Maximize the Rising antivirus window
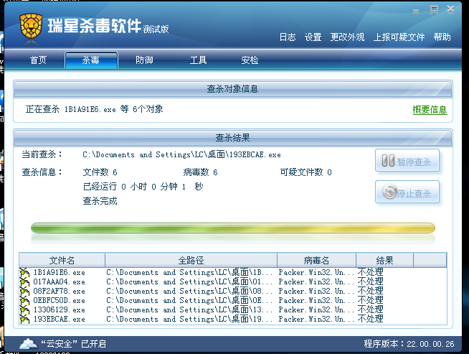 (434, 9)
